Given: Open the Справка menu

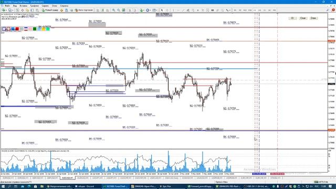Looking at the screenshot, I should coord(64,6).
